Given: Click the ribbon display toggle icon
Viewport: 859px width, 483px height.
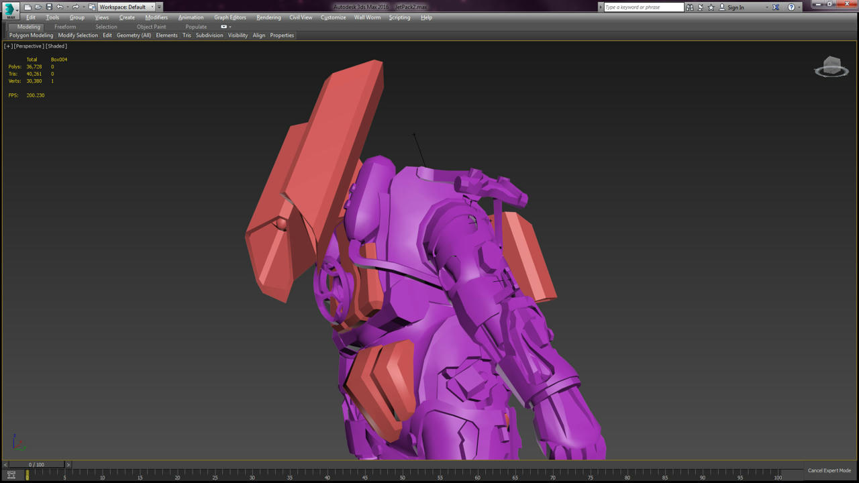Looking at the screenshot, I should [x=224, y=27].
